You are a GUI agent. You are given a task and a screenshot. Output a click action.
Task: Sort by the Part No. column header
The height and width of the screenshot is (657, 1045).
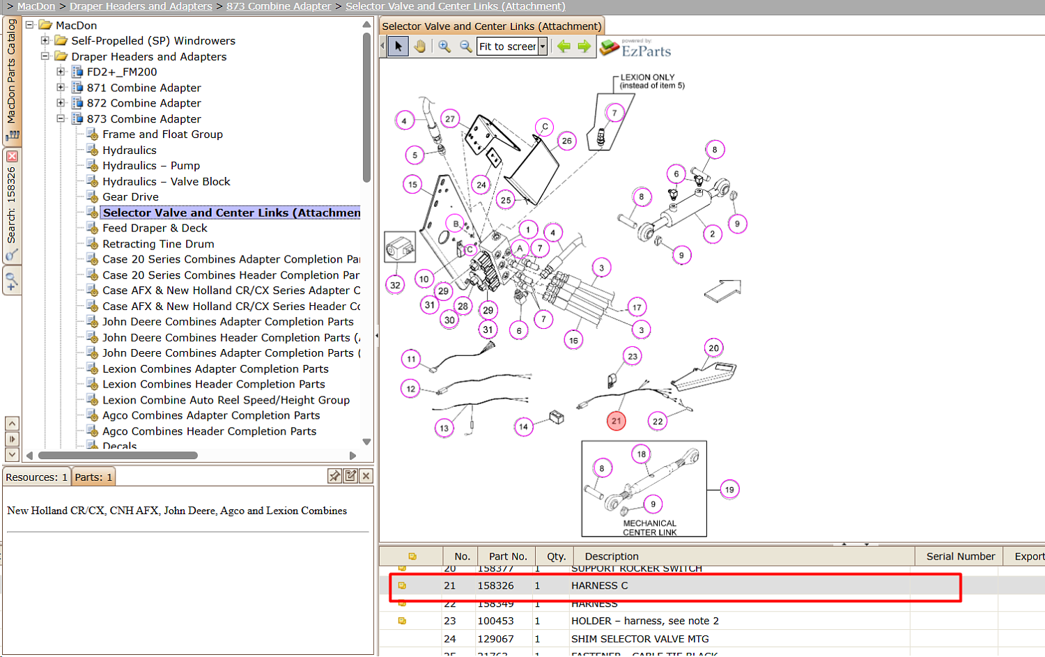(508, 556)
